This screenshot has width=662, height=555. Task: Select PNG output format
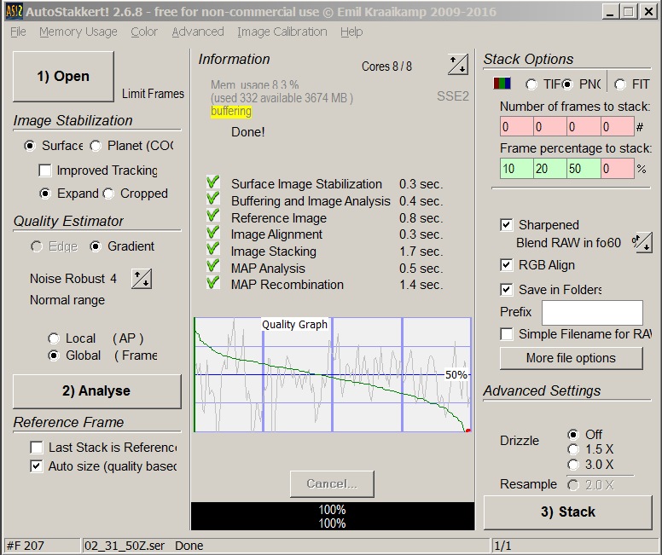tap(567, 85)
